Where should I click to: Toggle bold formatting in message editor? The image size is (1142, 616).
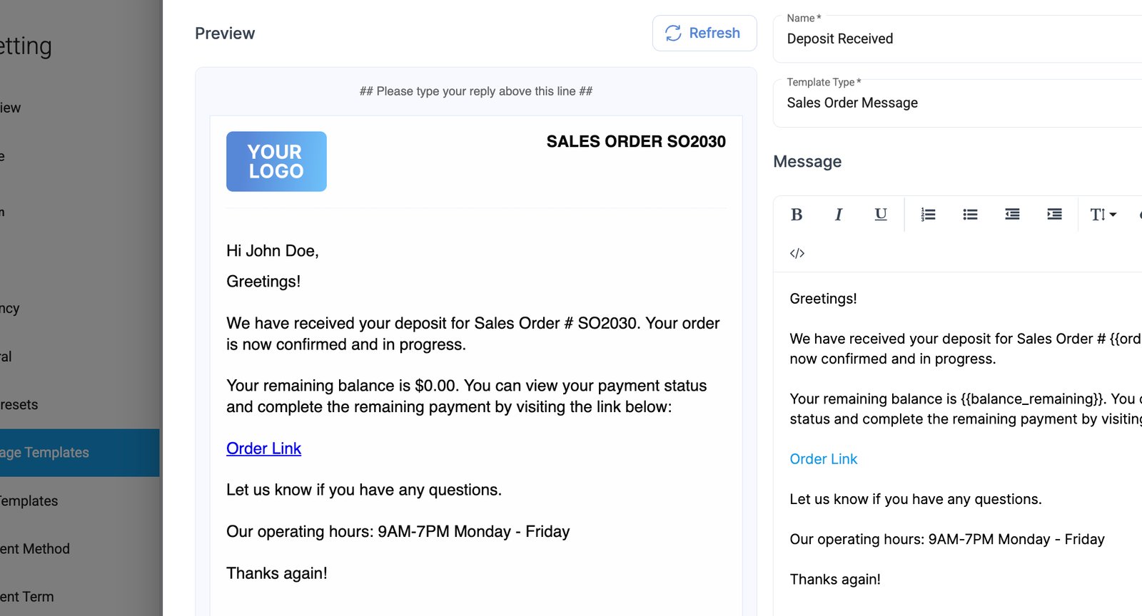click(x=797, y=215)
